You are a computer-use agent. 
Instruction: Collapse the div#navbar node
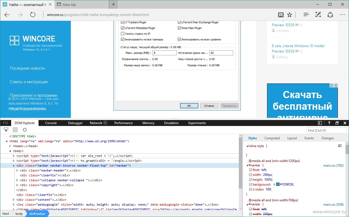coord(14,166)
